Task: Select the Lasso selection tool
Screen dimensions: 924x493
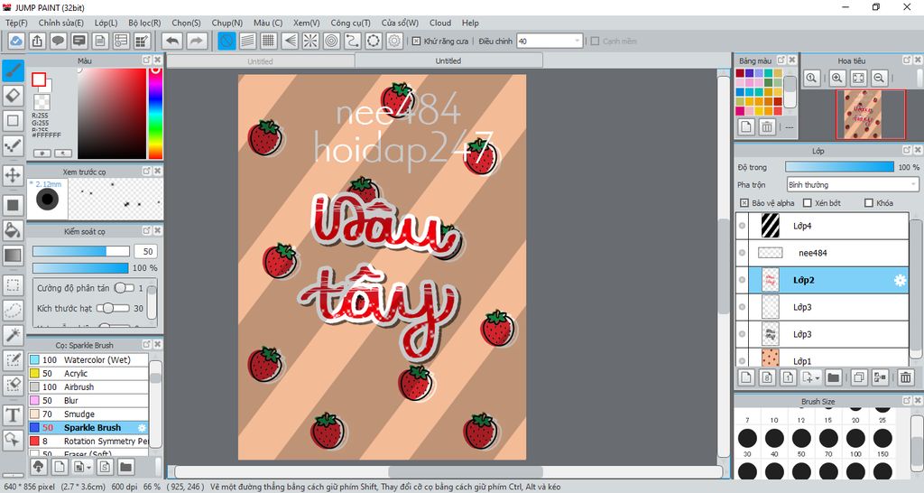Action: click(13, 311)
